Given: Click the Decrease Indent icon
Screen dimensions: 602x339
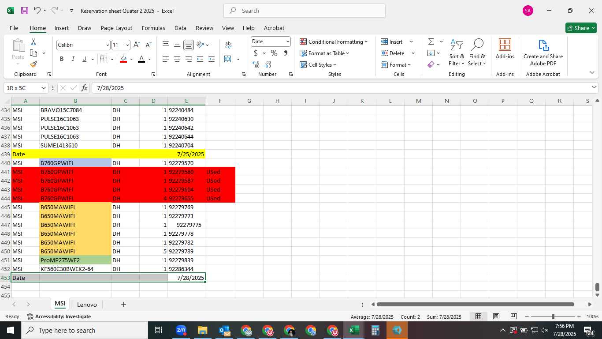Looking at the screenshot, I should (x=200, y=59).
